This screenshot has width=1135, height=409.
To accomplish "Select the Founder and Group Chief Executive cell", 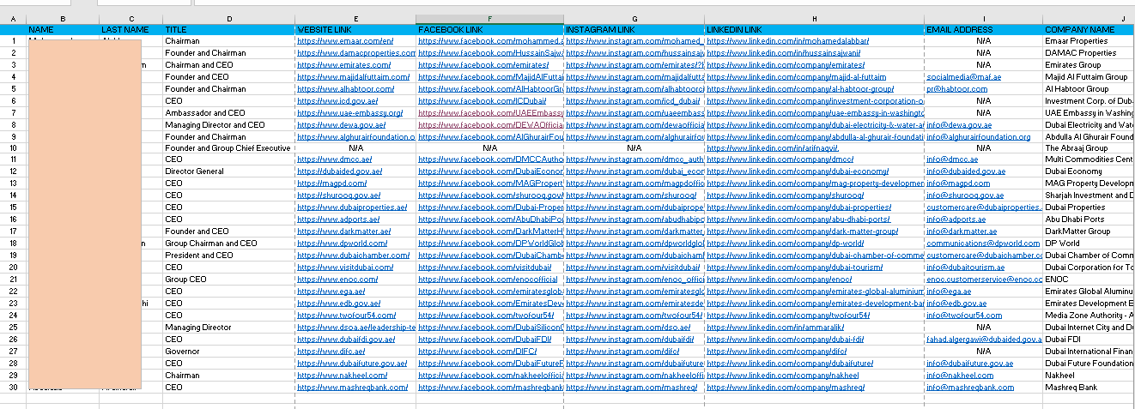I will (x=229, y=147).
